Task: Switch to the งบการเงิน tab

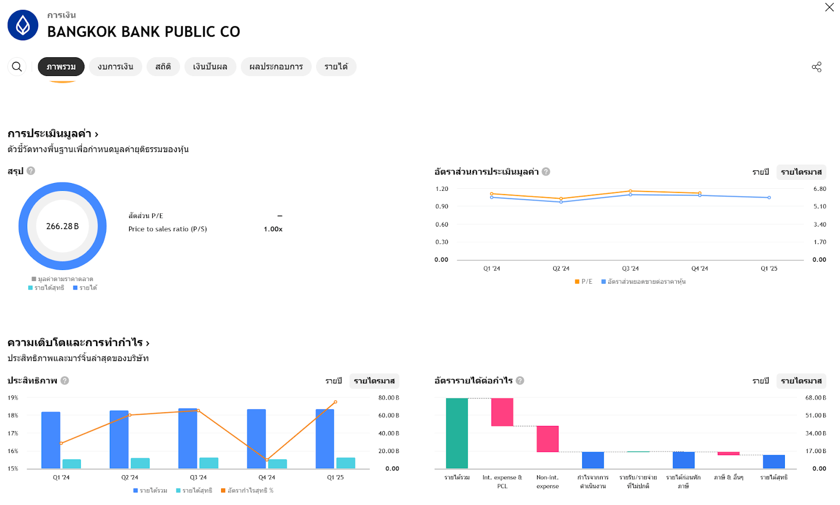Action: click(x=115, y=67)
